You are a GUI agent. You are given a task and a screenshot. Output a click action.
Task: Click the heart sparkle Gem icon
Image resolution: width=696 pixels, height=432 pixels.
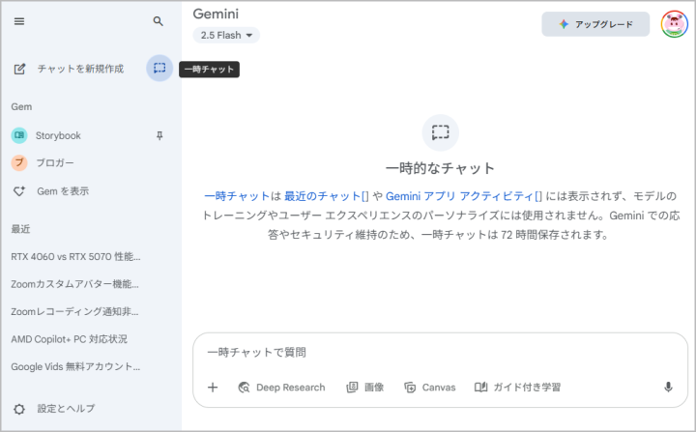[19, 191]
